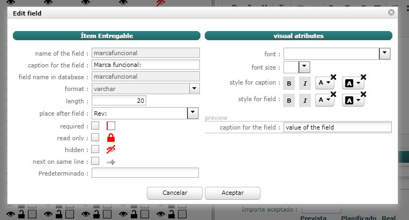409x220 pixels.
Task: Click the Cancelar button
Action: coord(175,193)
